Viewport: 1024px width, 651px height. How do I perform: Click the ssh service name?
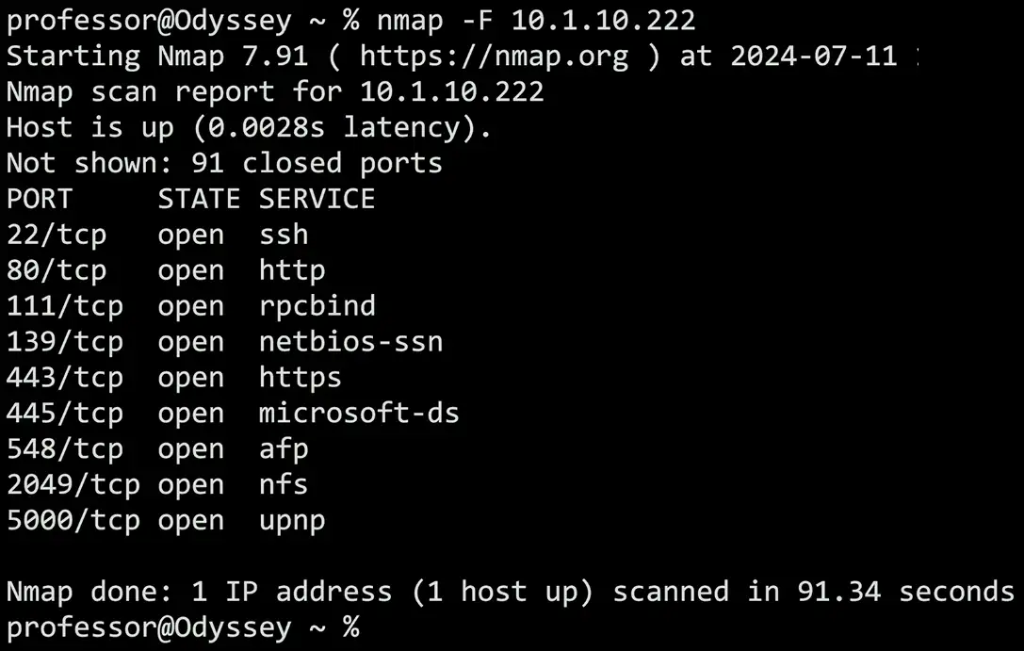[x=284, y=235]
